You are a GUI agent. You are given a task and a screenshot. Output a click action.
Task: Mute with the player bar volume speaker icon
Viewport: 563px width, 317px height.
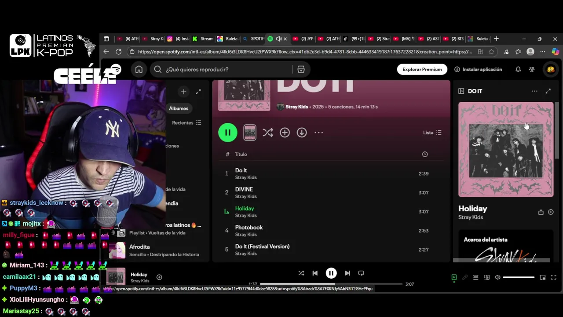tap(497, 277)
